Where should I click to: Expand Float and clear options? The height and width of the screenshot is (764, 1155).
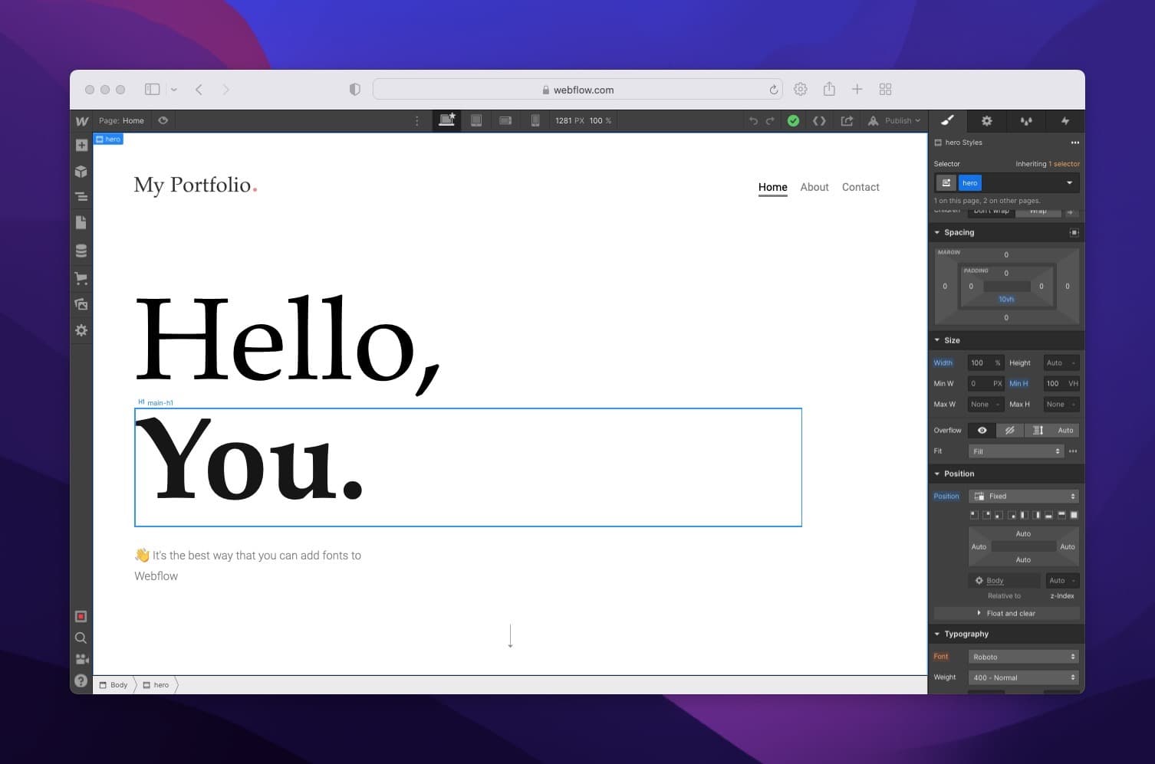1006,614
